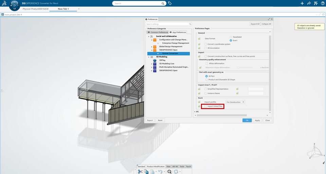Image resolution: width=326 pixels, height=174 pixels.
Task: Click lock icon beside 3D Annotation
Action: 199,48
